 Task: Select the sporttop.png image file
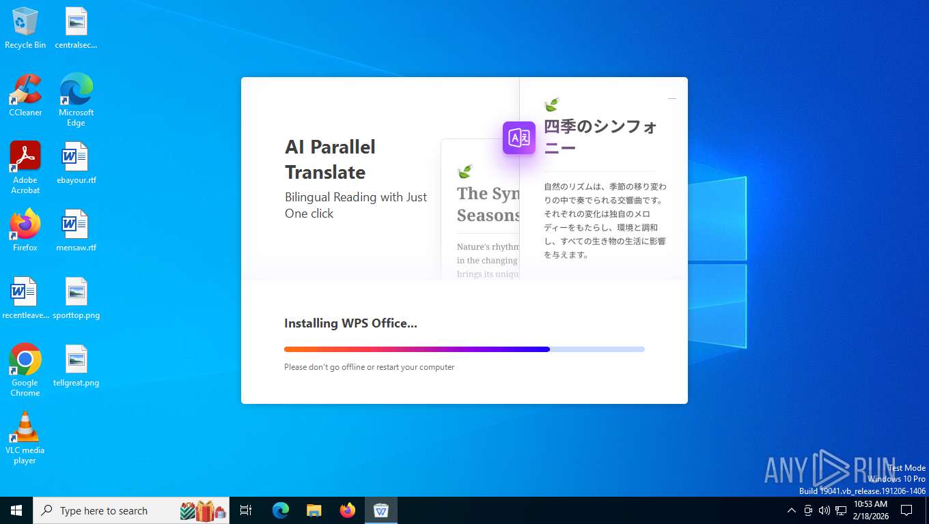(x=77, y=298)
